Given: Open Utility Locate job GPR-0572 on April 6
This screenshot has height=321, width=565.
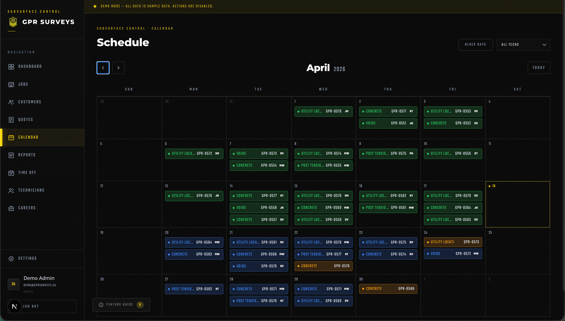Looking at the screenshot, I should (194, 154).
